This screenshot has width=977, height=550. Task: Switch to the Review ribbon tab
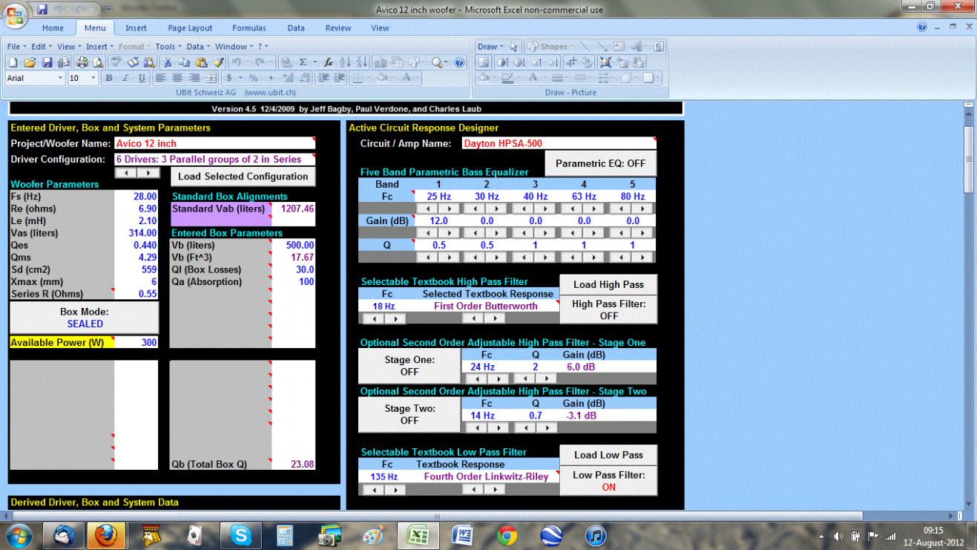338,28
